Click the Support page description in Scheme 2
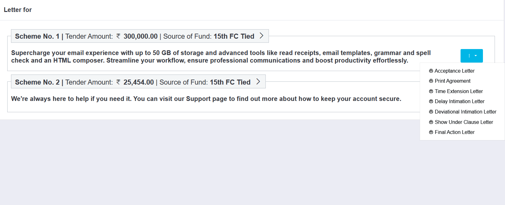Image resolution: width=505 pixels, height=205 pixels. click(206, 99)
